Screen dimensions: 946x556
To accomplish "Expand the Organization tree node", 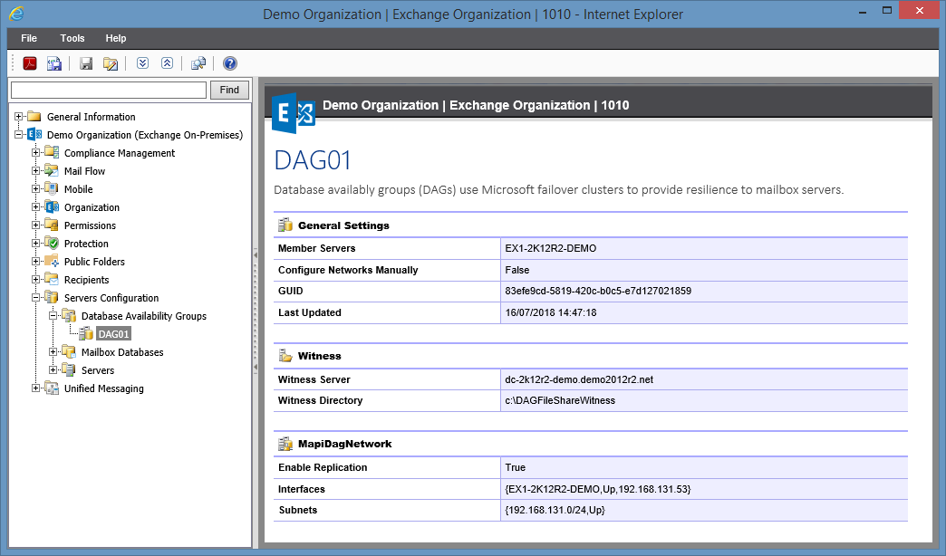I will (35, 206).
